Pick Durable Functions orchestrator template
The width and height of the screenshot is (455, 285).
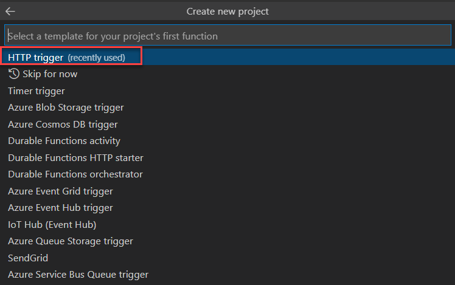click(x=75, y=174)
